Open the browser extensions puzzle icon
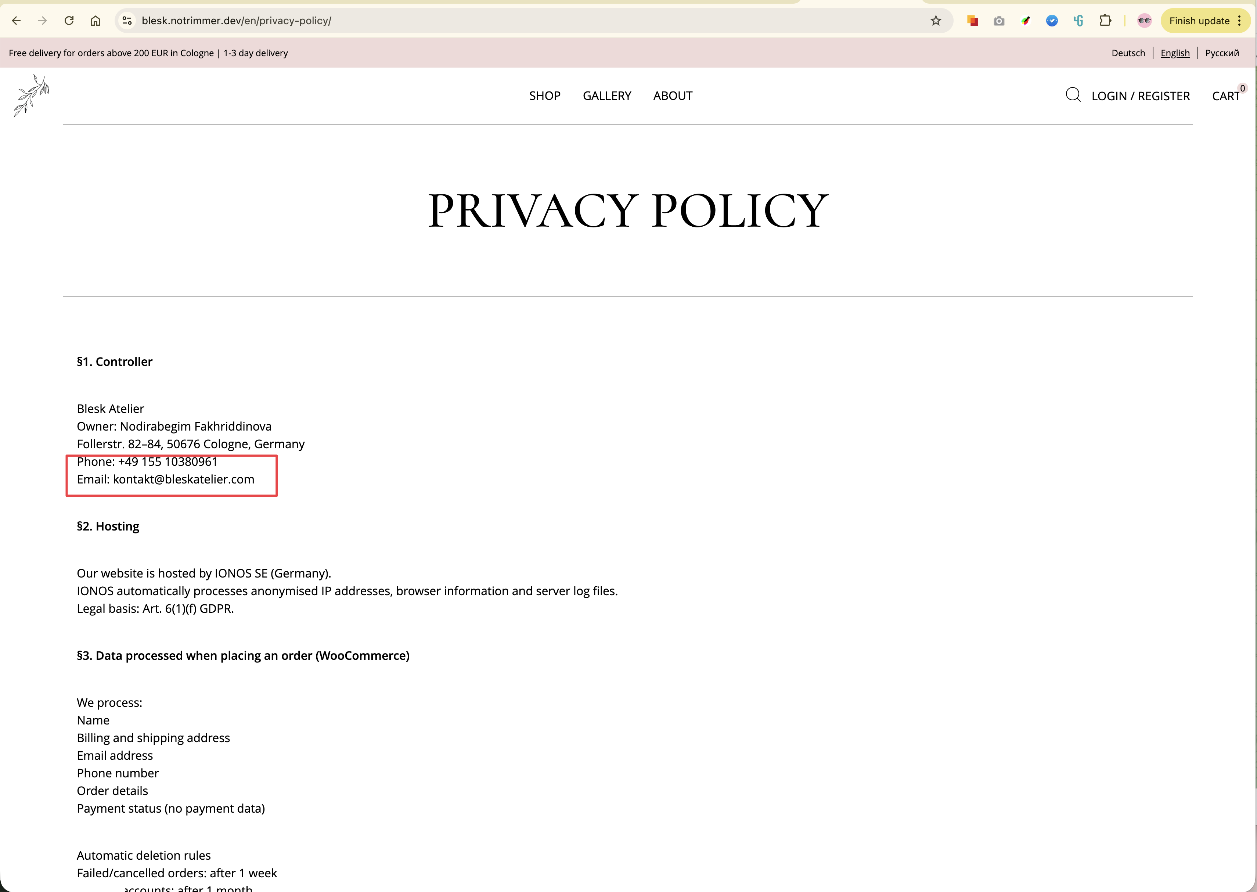The width and height of the screenshot is (1257, 892). tap(1105, 21)
